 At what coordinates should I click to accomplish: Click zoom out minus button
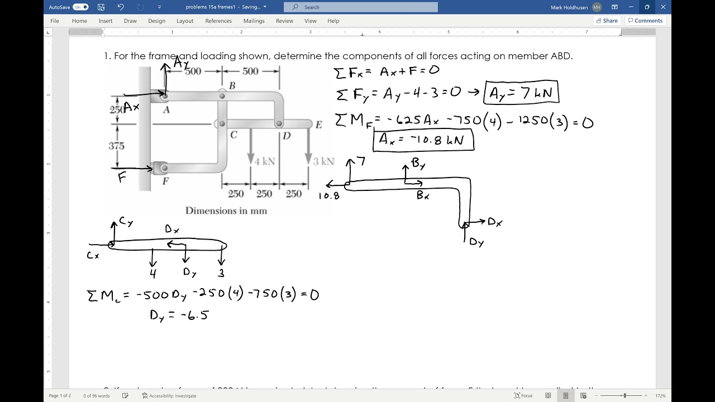(597, 396)
